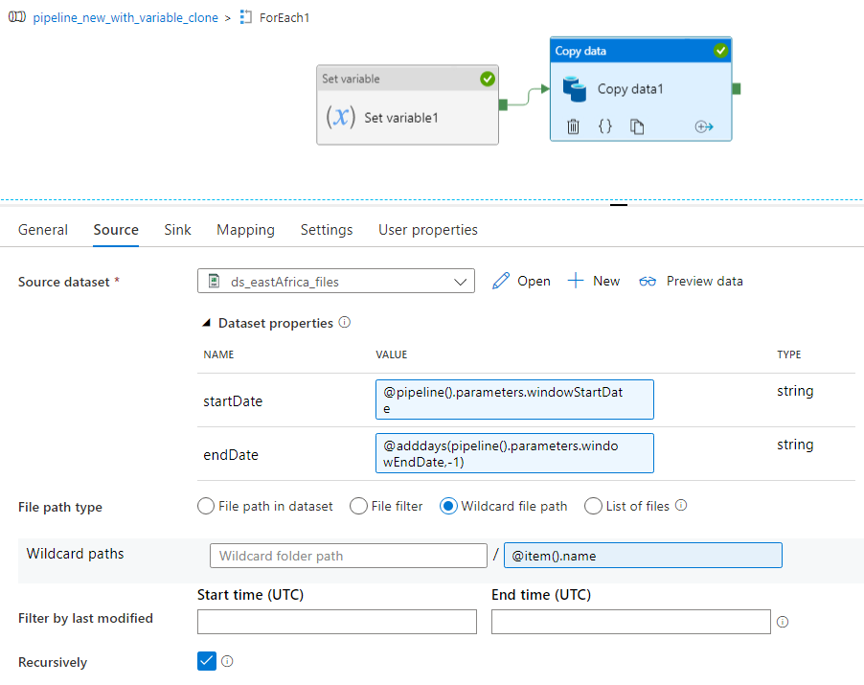Select the Set variable1 activity node
Screen dimensions: 864x685
click(x=407, y=104)
